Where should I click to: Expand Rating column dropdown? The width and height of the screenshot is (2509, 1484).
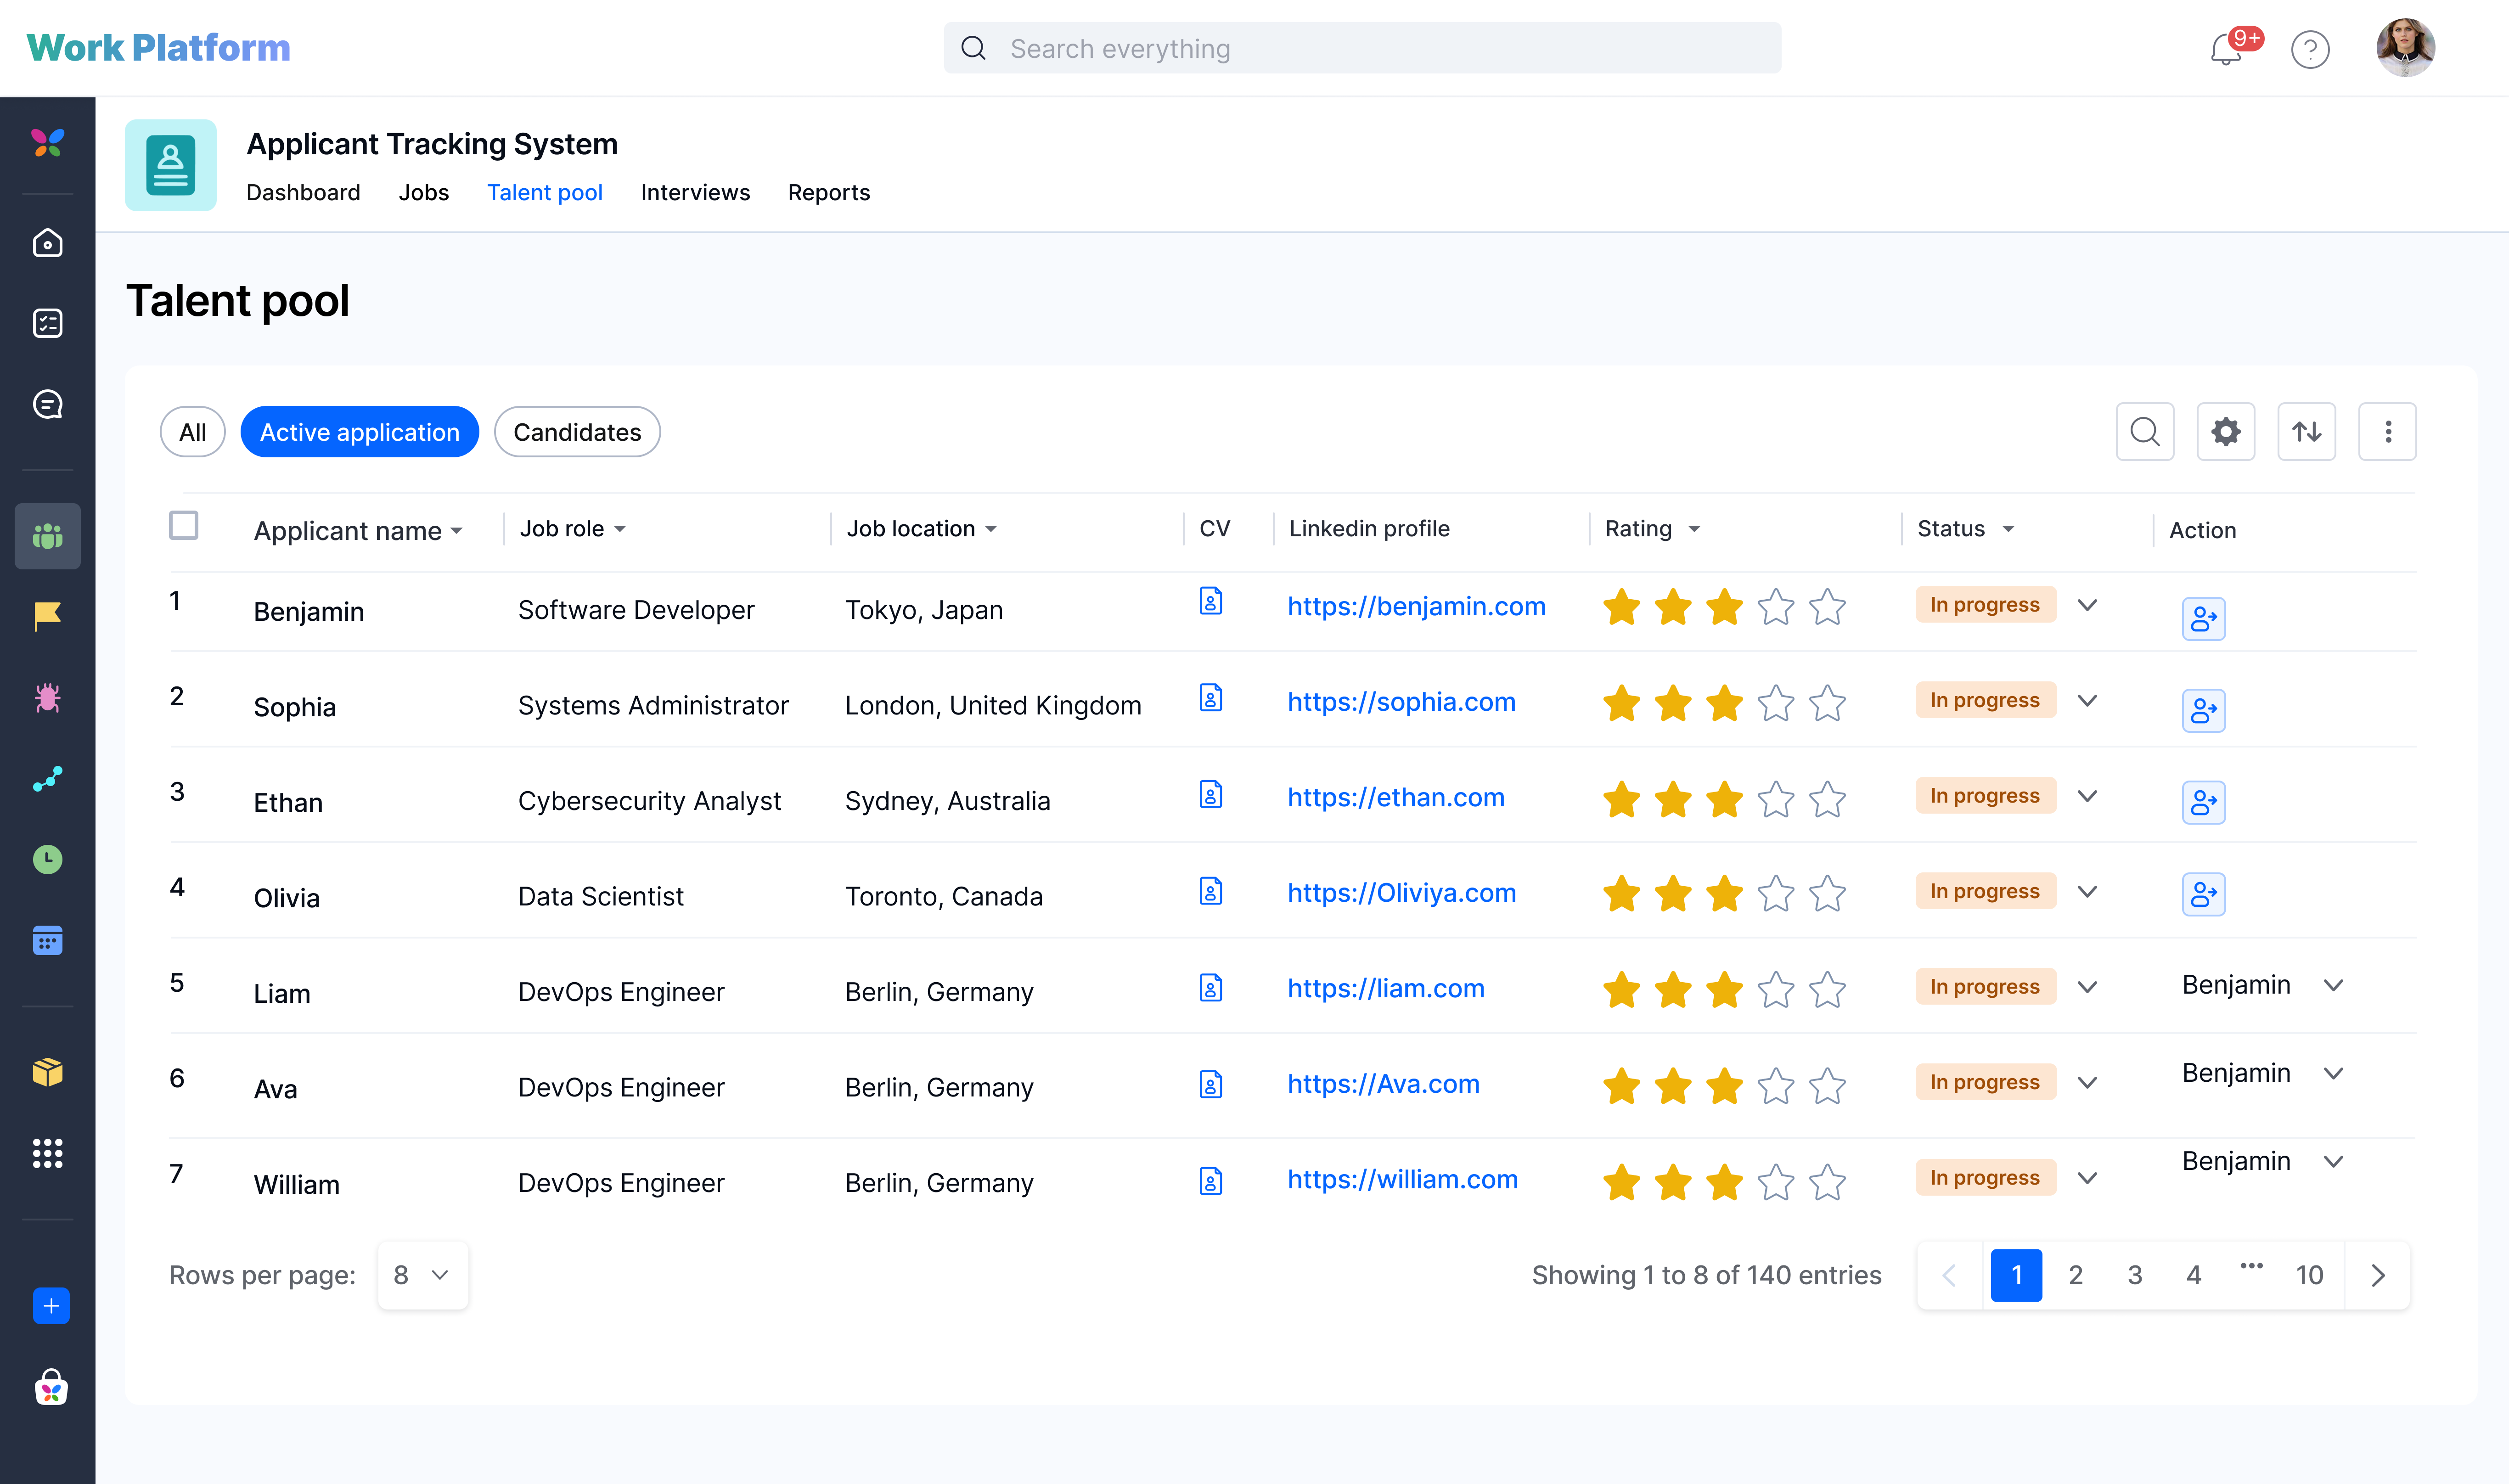[x=1694, y=529]
